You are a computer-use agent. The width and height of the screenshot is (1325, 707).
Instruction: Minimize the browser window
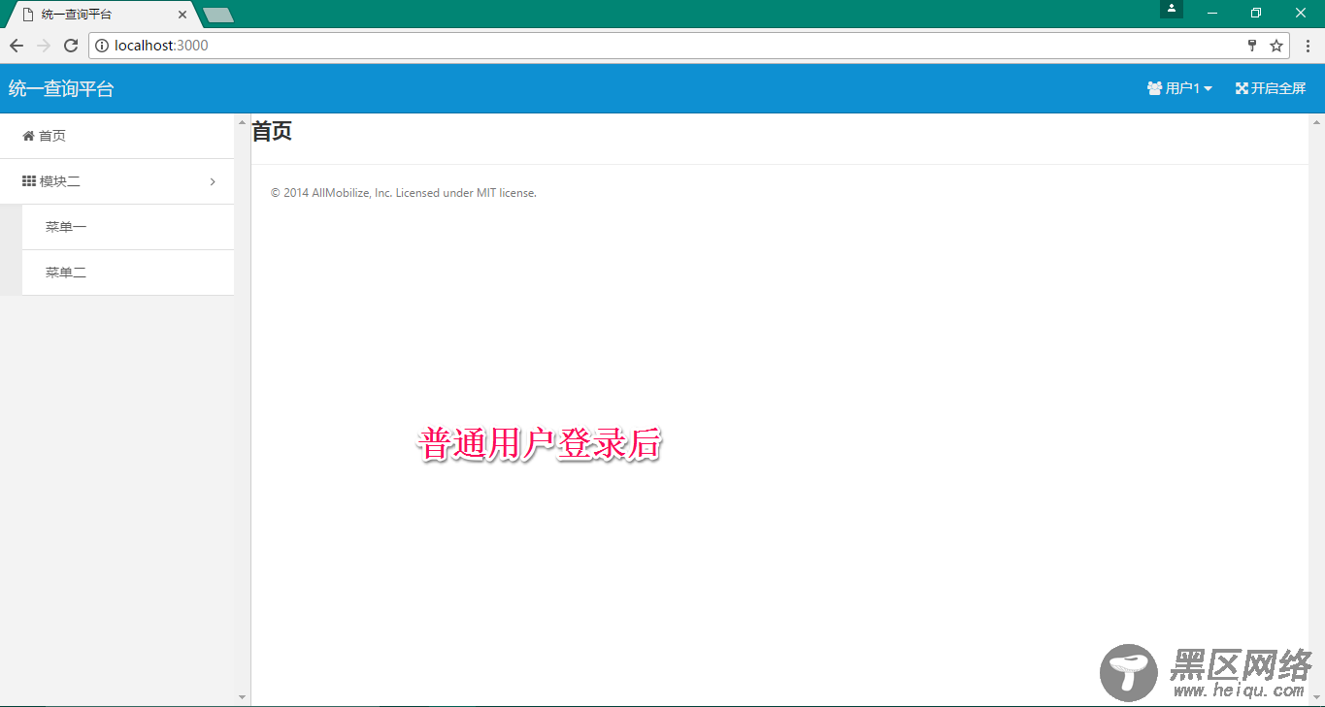[1212, 13]
